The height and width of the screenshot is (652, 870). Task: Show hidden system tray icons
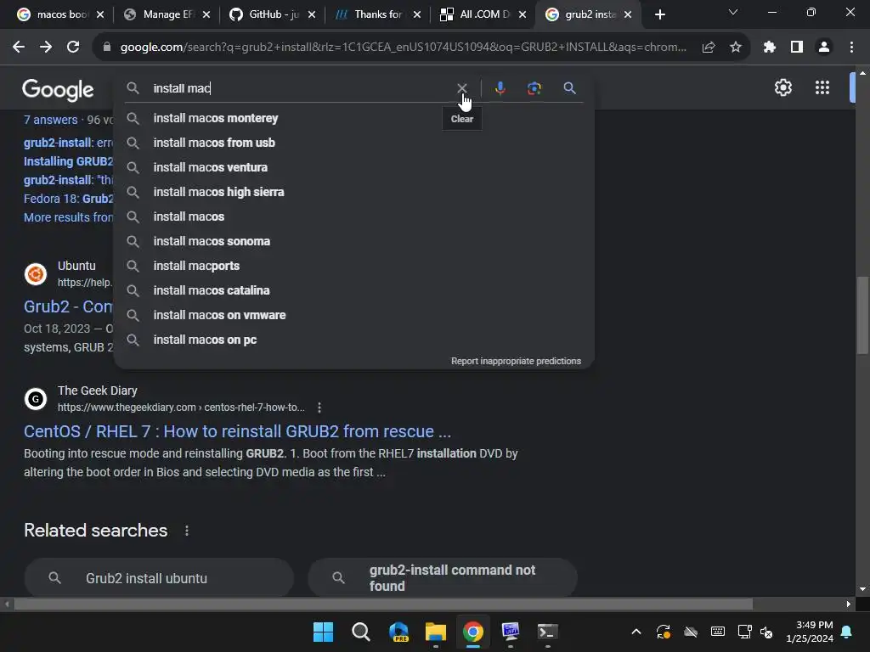(x=636, y=632)
